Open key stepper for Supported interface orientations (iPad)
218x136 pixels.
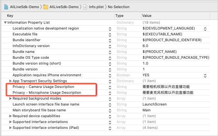[x=110, y=128]
